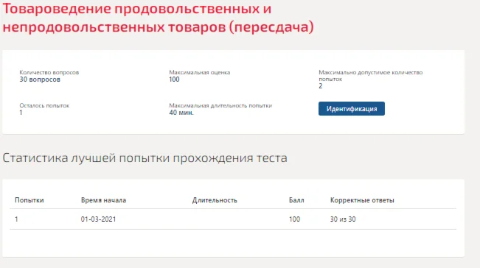Click the Максимальная длительность попытки label
Screen dimensions: 480x268
click(x=220, y=105)
